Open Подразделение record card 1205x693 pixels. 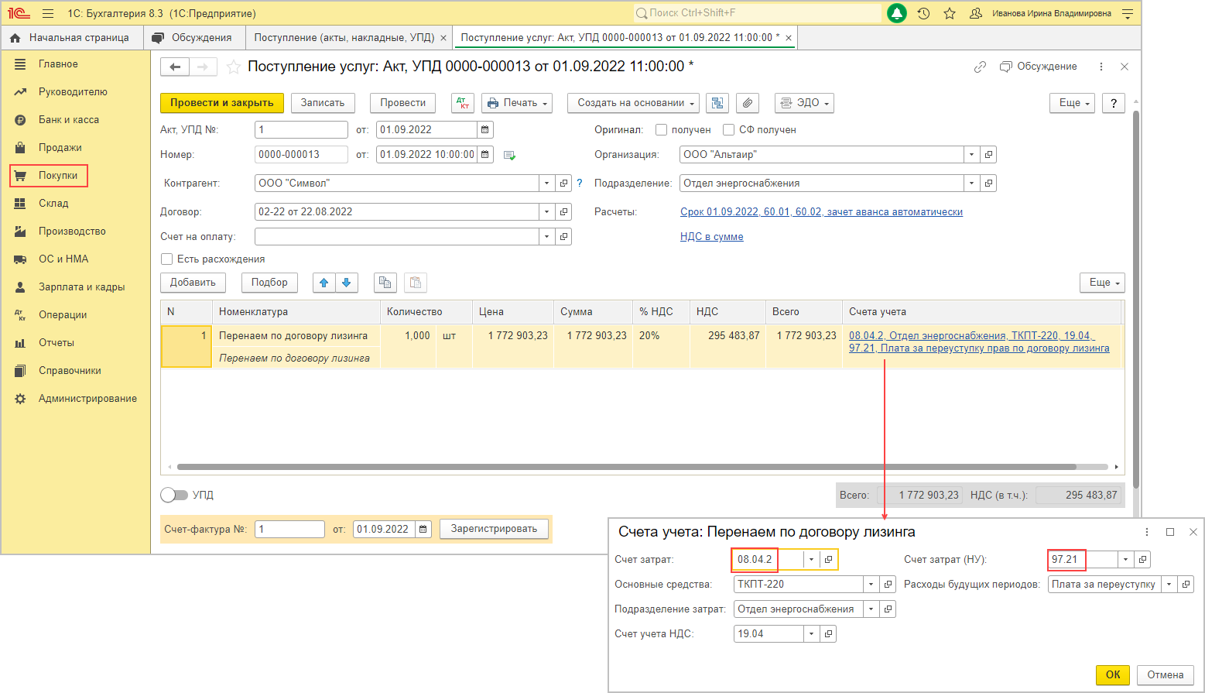(x=988, y=184)
